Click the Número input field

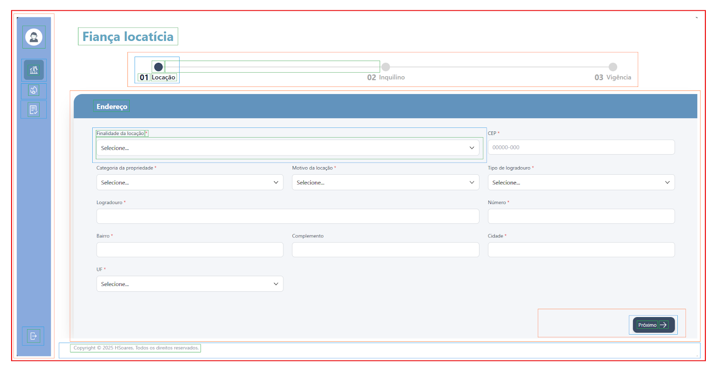pos(581,216)
